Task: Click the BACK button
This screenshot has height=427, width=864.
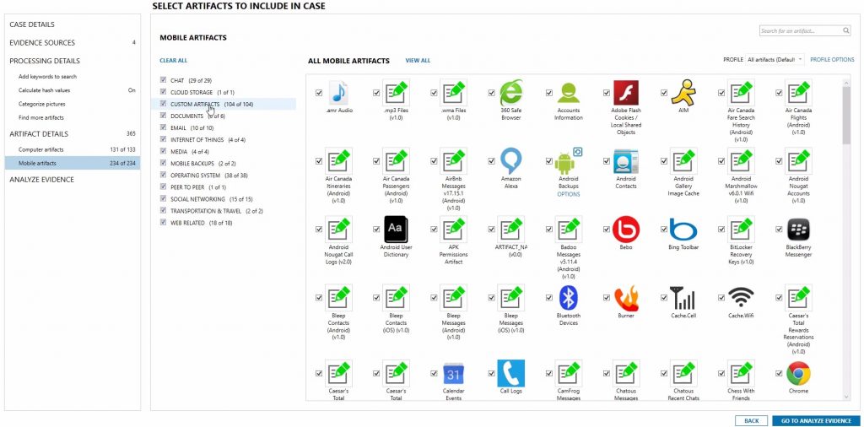Action: (752, 420)
